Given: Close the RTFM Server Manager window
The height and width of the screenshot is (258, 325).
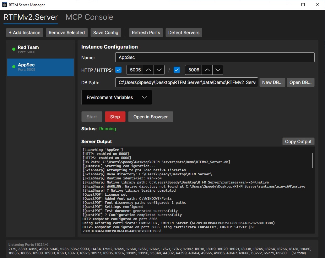Looking at the screenshot, I should pyautogui.click(x=317, y=5).
